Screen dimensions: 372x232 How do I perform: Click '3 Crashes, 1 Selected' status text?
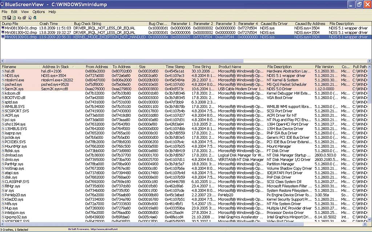click(14, 229)
